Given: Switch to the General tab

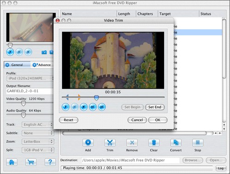Looking at the screenshot, I should pyautogui.click(x=17, y=65).
